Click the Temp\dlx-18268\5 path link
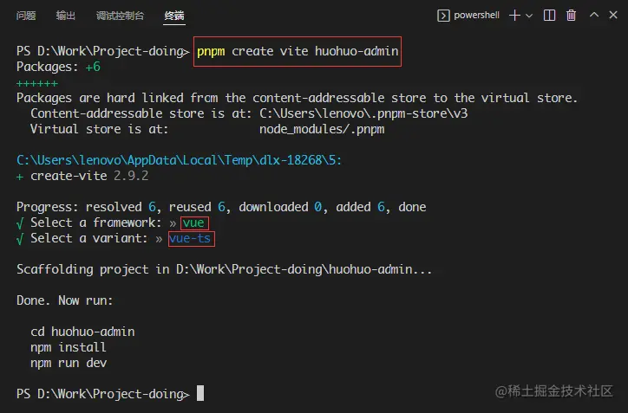The height and width of the screenshot is (413, 628). click(x=179, y=160)
